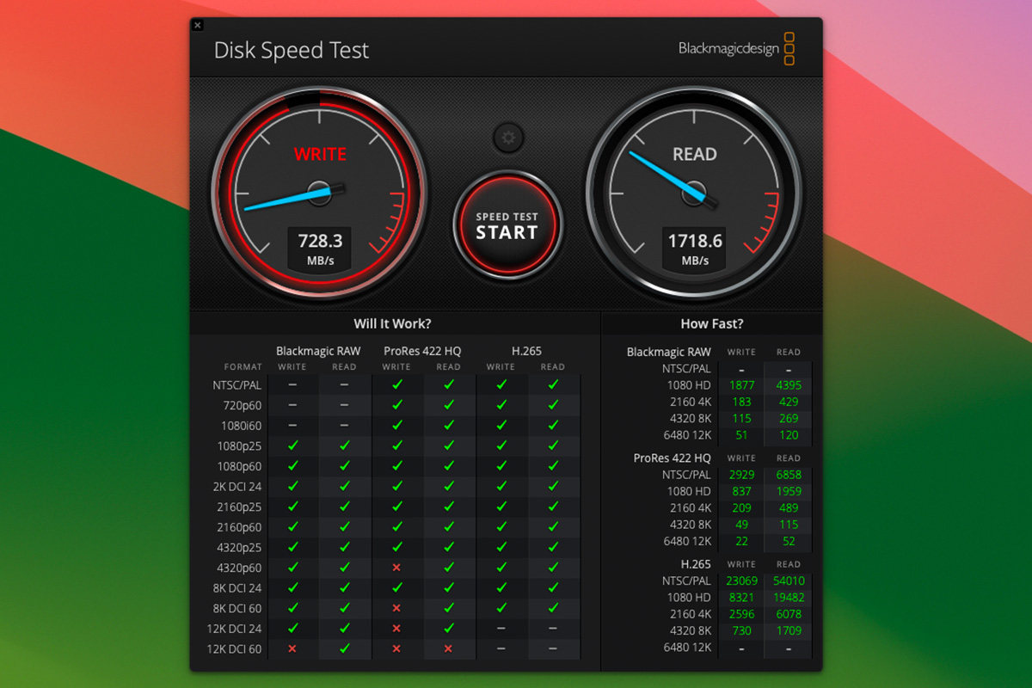Click the green check for 8K DCI 24 ProRes write
Viewport: 1032px width, 688px height.
(x=396, y=587)
